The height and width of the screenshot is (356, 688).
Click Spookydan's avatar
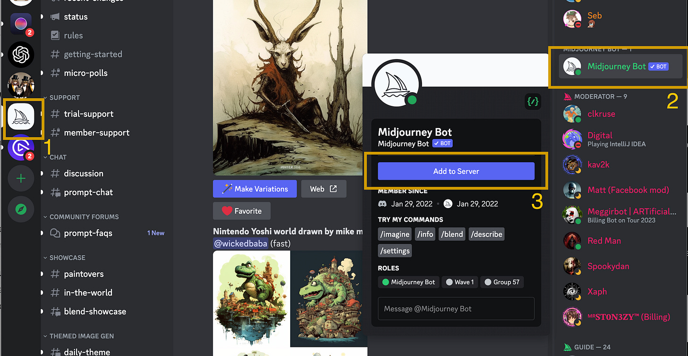pyautogui.click(x=572, y=266)
